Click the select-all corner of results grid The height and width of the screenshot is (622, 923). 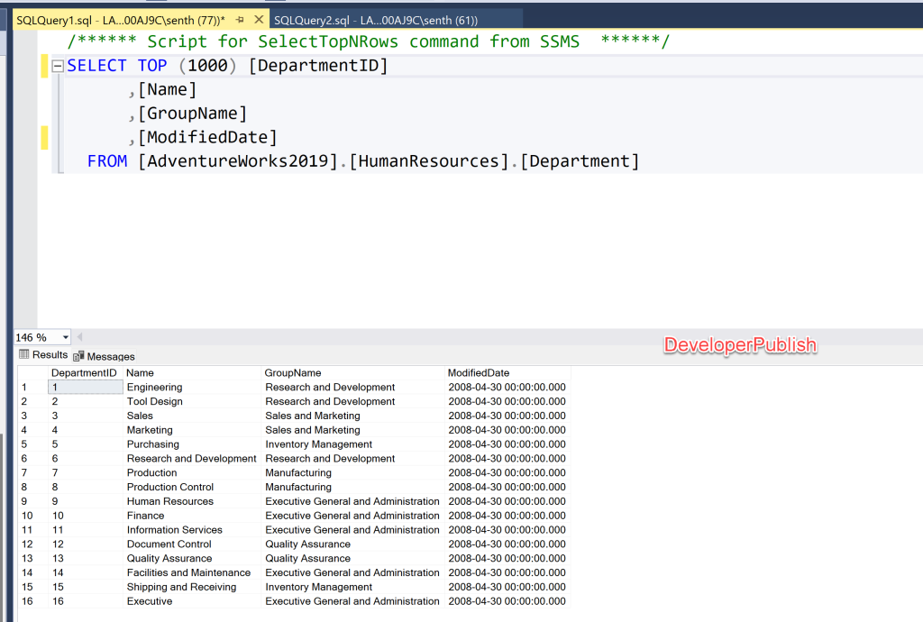point(32,372)
